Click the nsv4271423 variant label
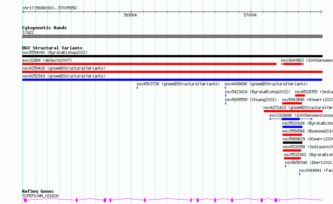Viewport: 333px width, 204px height. point(298,107)
